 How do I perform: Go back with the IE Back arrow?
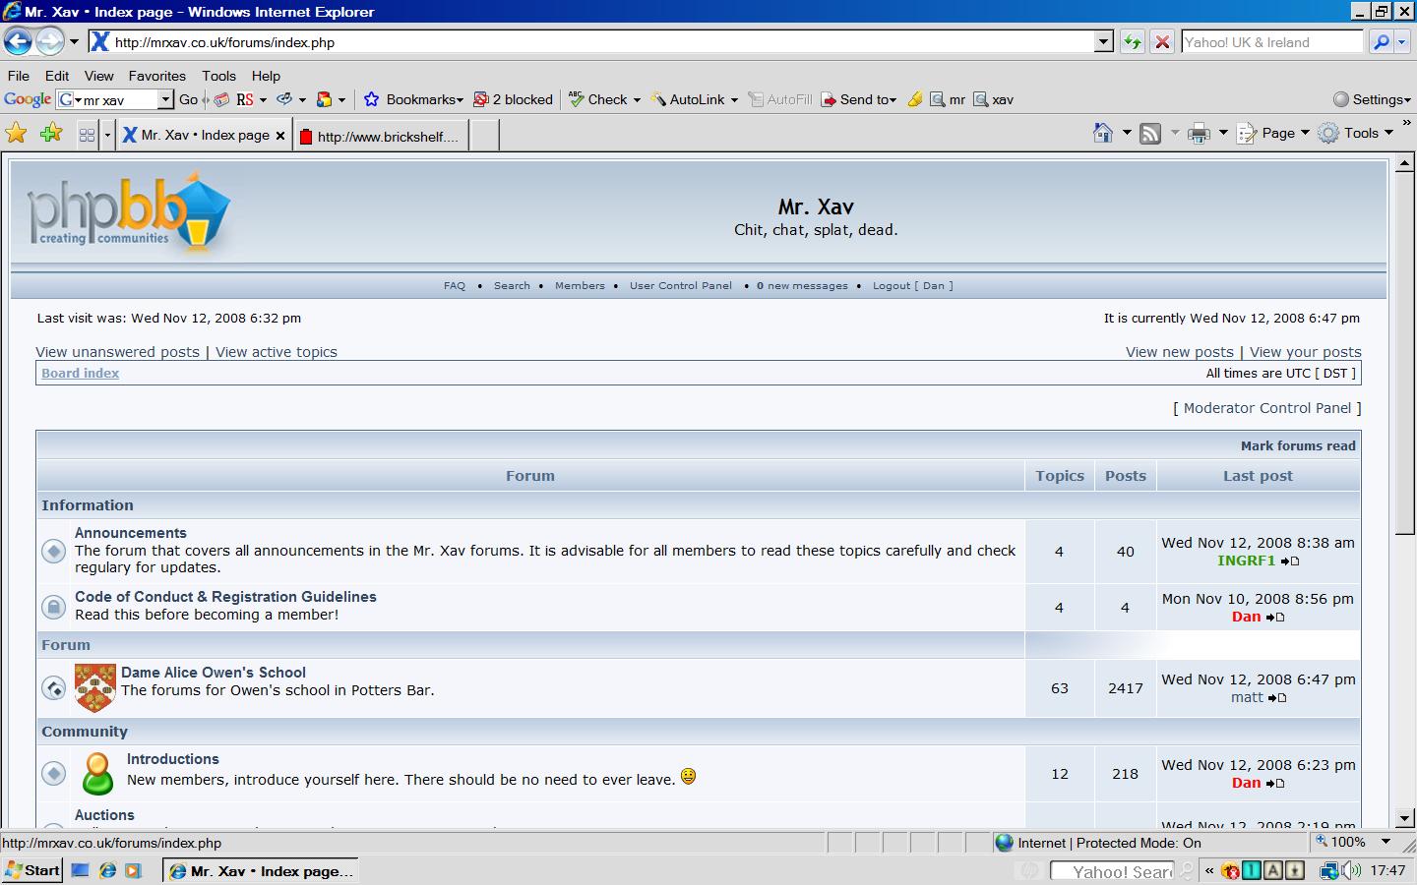[18, 41]
